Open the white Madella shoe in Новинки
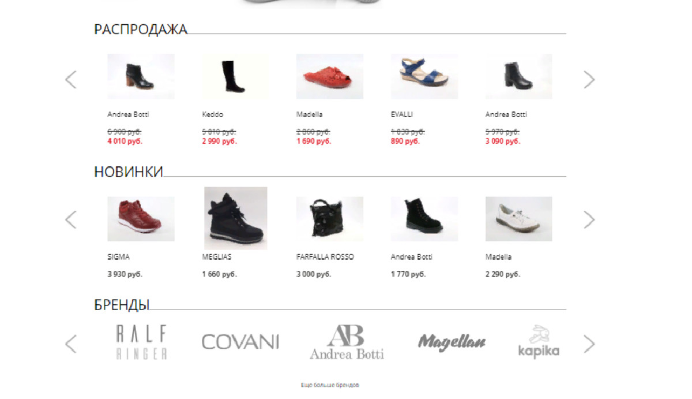692x399 pixels. [x=518, y=219]
